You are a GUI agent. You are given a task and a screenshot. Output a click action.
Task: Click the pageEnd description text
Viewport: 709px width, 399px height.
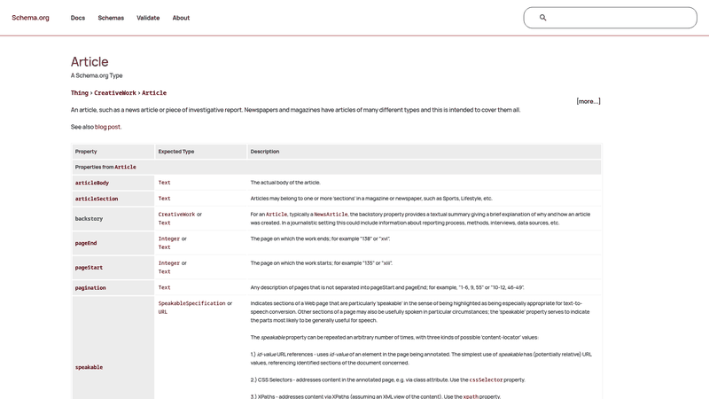(x=320, y=239)
